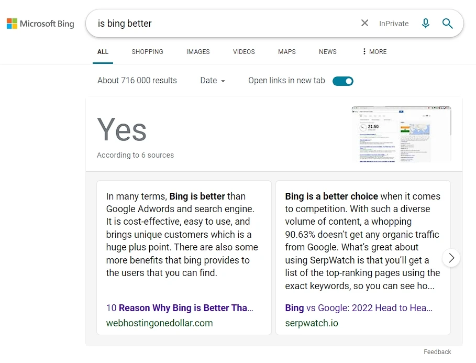Click 'About 716 000 results' count

(137, 81)
